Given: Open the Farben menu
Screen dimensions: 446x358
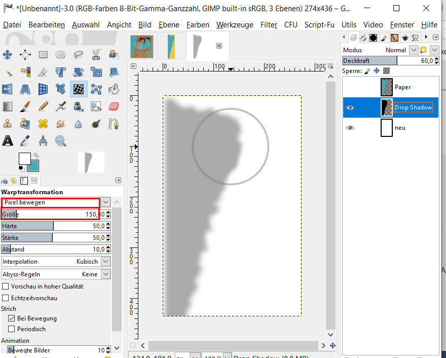Looking at the screenshot, I should click(x=198, y=24).
